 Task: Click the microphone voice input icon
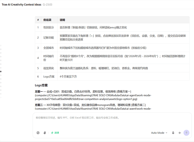tap(173, 133)
